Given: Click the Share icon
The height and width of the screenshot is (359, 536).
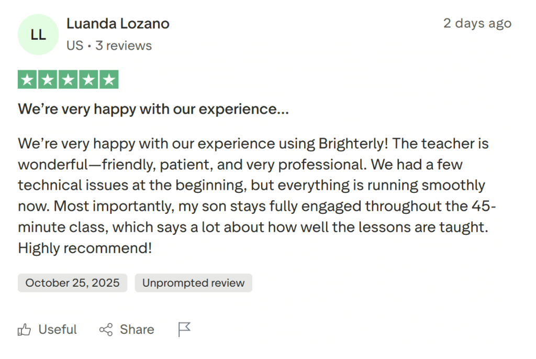Looking at the screenshot, I should pyautogui.click(x=105, y=329).
